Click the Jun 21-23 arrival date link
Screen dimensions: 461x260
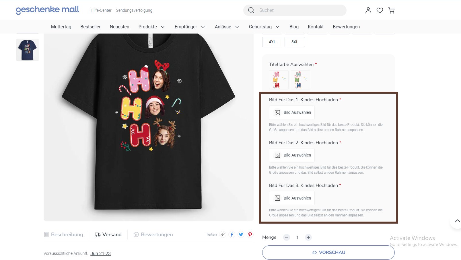point(100,253)
